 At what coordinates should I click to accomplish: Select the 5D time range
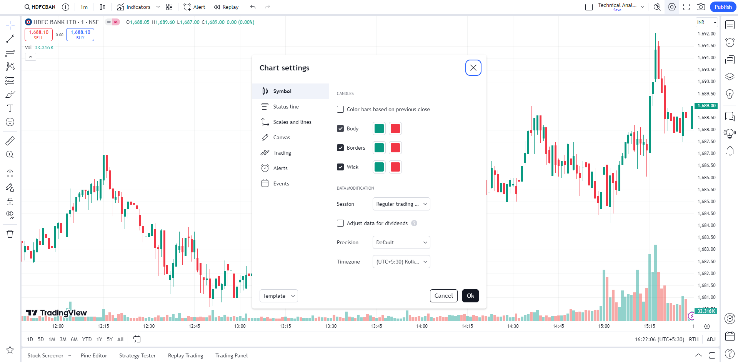click(x=41, y=339)
